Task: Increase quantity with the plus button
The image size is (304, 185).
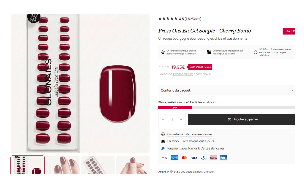Action: (x=181, y=120)
